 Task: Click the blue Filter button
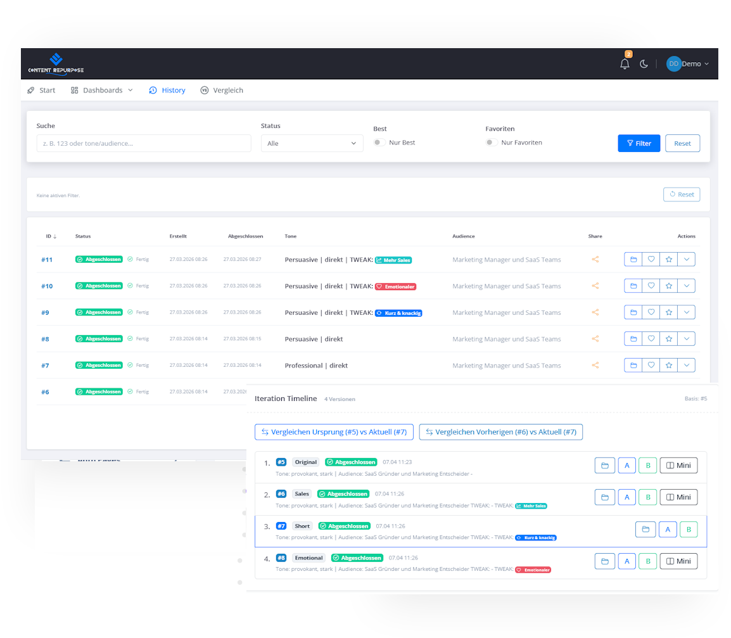coord(639,143)
